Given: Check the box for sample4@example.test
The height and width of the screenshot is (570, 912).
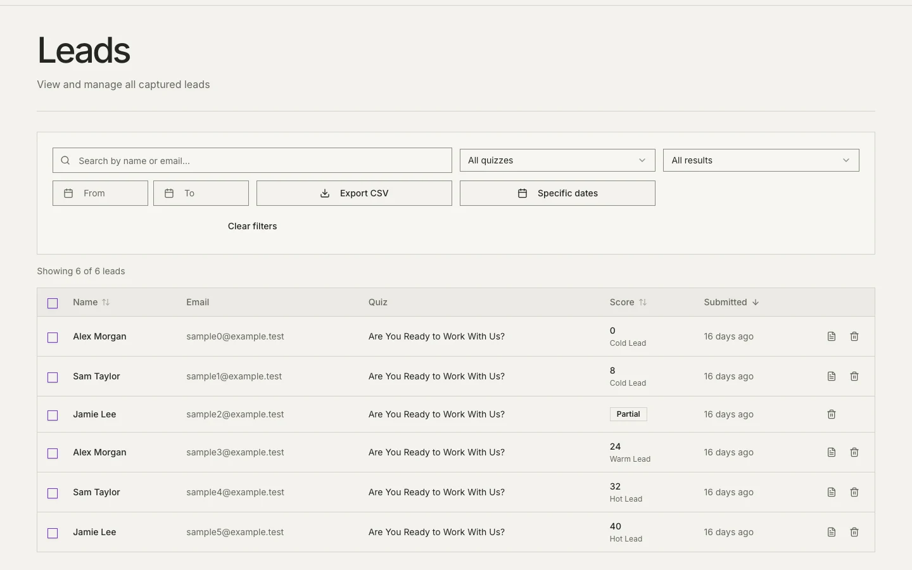Looking at the screenshot, I should [x=53, y=493].
